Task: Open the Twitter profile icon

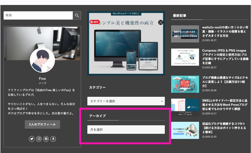Action: [x=32, y=139]
